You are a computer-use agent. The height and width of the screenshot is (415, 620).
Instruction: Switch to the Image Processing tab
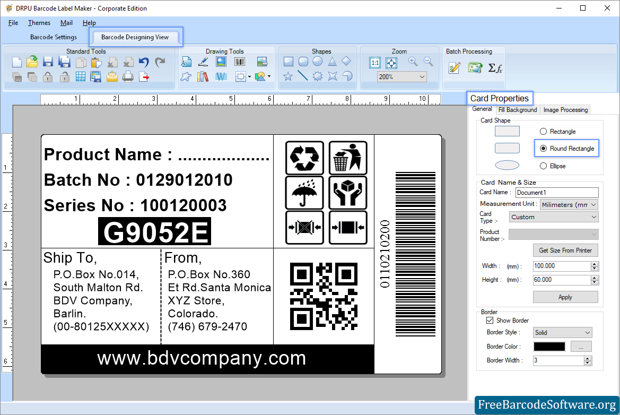pos(565,109)
